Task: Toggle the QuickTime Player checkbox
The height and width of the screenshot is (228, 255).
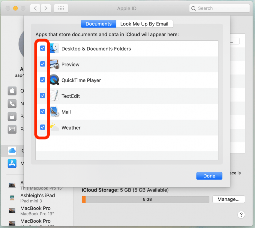Action: tap(43, 80)
